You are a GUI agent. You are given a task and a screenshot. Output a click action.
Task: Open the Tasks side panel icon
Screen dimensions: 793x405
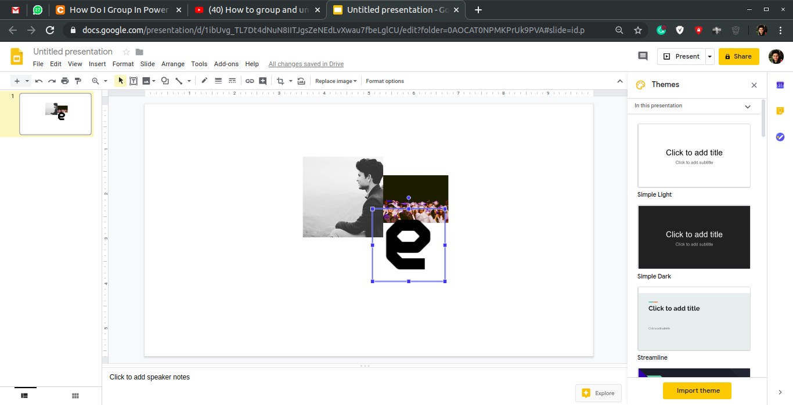click(x=780, y=137)
